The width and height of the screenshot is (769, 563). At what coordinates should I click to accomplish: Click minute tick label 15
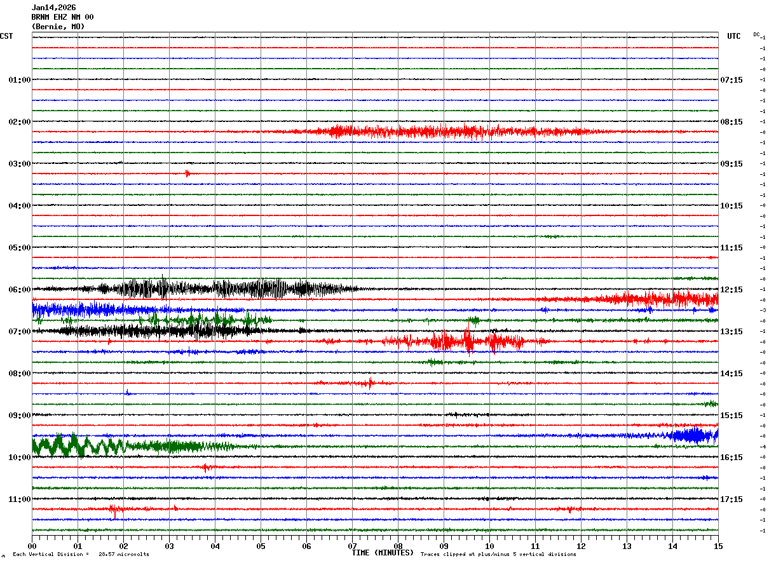pyautogui.click(x=718, y=546)
